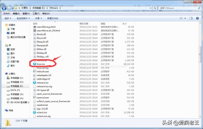Open the 工具(T) menu
This screenshot has width=203, height=129.
tap(36, 14)
